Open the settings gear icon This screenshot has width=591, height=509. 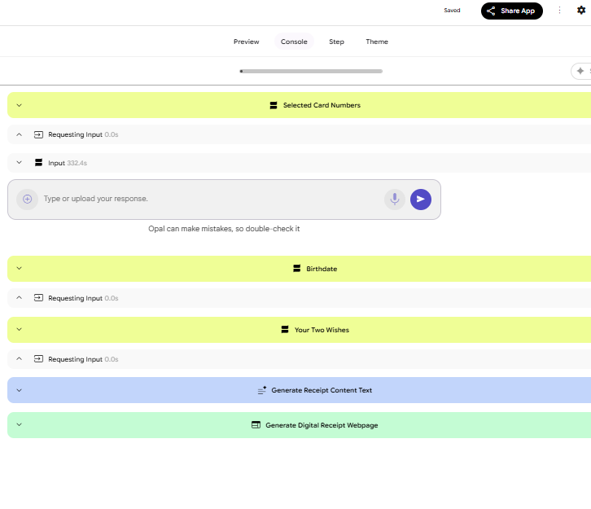(581, 10)
